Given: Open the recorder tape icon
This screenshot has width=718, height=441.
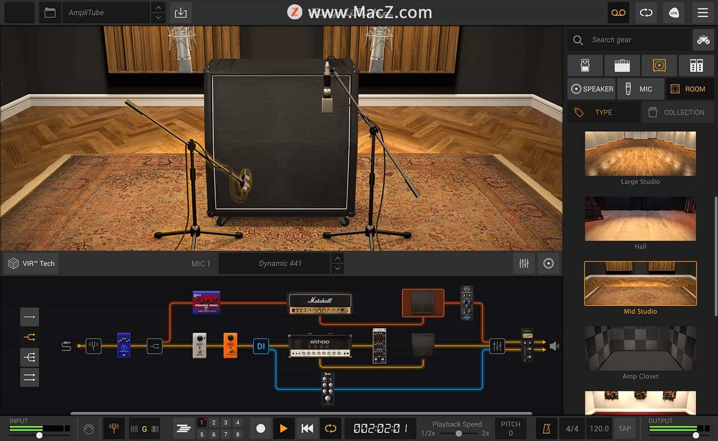Looking at the screenshot, I should point(618,13).
